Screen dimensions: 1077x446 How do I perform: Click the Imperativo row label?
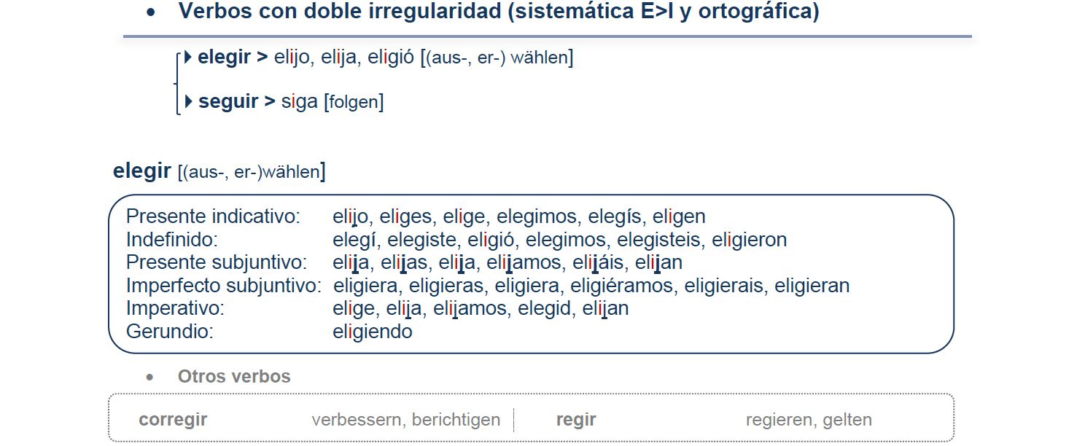tap(175, 308)
